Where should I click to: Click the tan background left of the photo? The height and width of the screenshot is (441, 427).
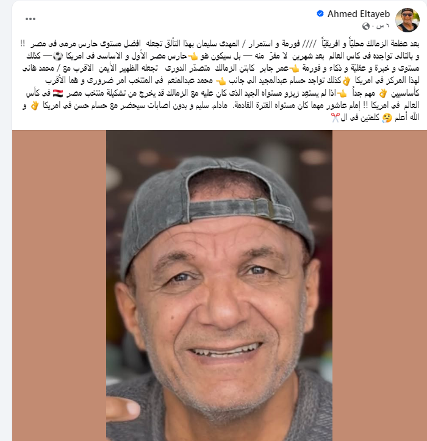coord(59,285)
